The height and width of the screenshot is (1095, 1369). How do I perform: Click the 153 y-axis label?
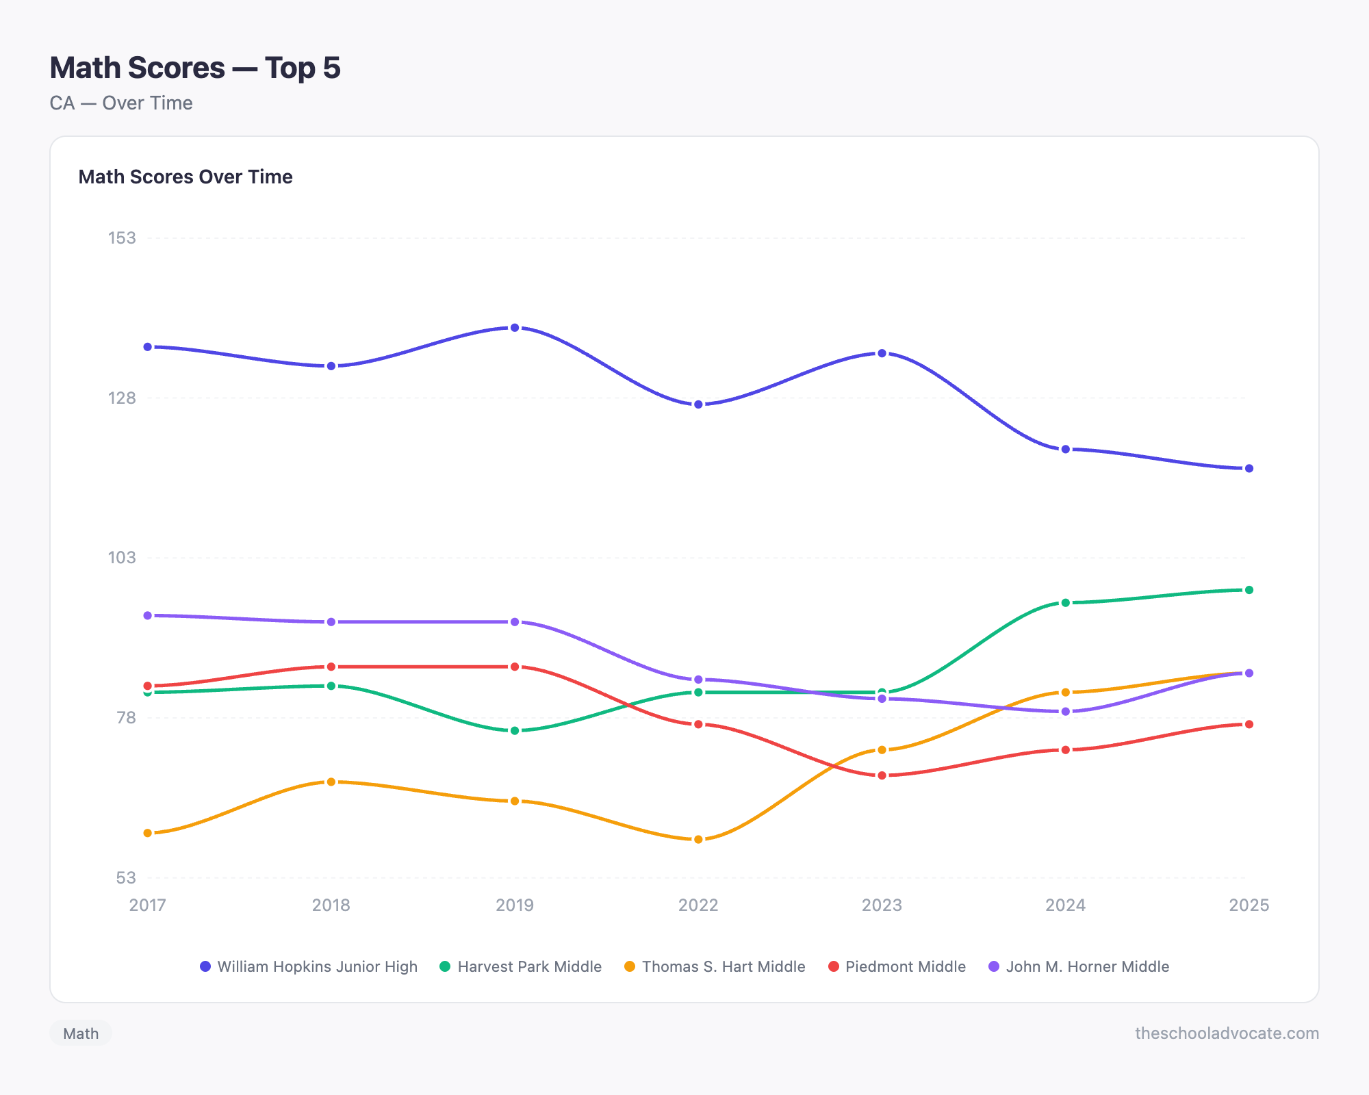point(122,238)
